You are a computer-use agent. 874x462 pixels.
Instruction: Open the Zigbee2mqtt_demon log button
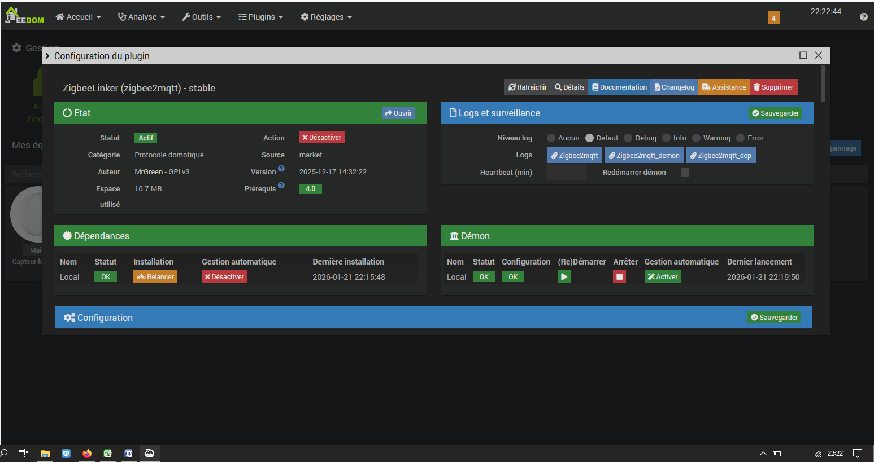[644, 156]
